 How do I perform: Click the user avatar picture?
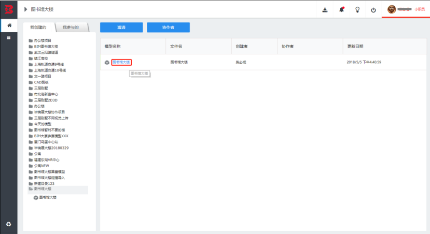click(392, 9)
